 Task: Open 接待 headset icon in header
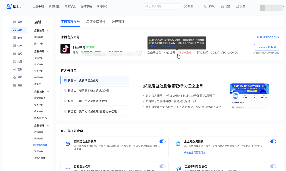click(223, 7)
